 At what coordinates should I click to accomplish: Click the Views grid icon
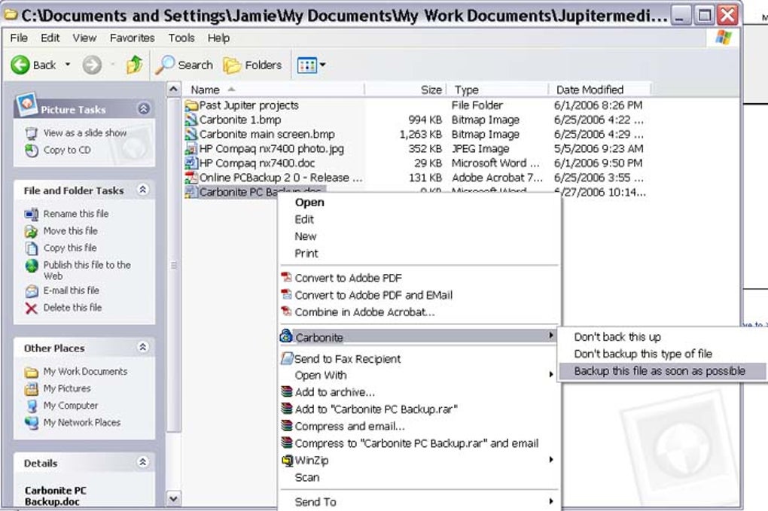[307, 65]
